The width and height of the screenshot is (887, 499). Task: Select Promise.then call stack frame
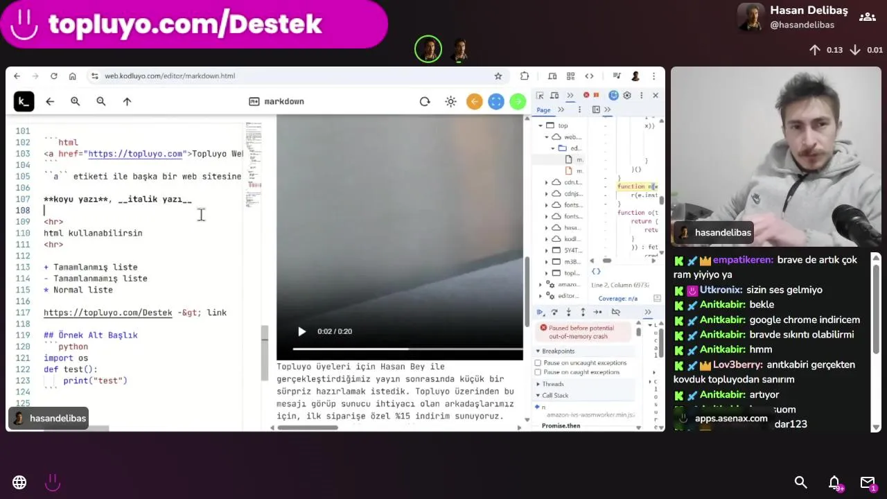(x=561, y=426)
